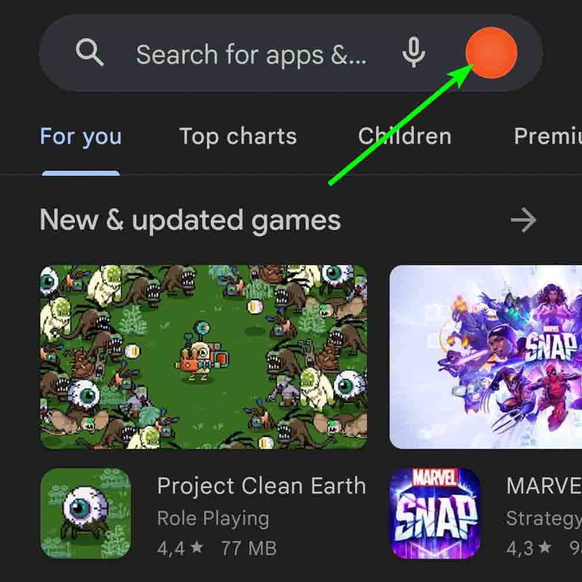This screenshot has width=582, height=582.
Task: Switch to Top charts tab
Action: click(238, 136)
